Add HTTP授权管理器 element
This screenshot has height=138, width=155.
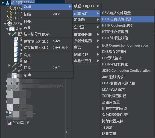[x=127, y=64]
